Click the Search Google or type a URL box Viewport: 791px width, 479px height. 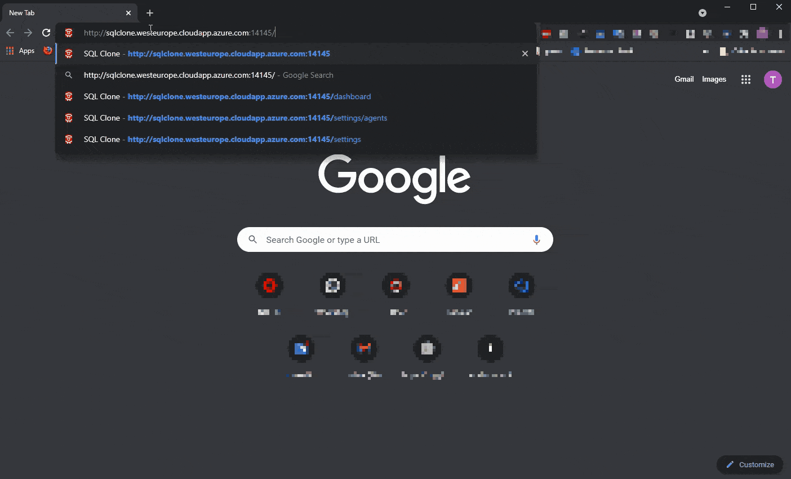[395, 239]
